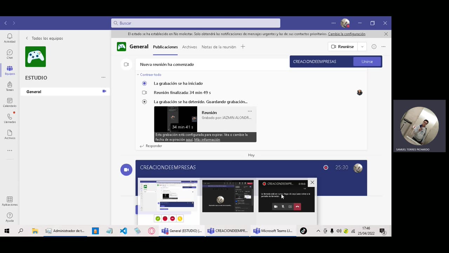Click participant avatar on CREACIONDEEMPRESAS meeting bar
The width and height of the screenshot is (449, 253).
(x=358, y=168)
